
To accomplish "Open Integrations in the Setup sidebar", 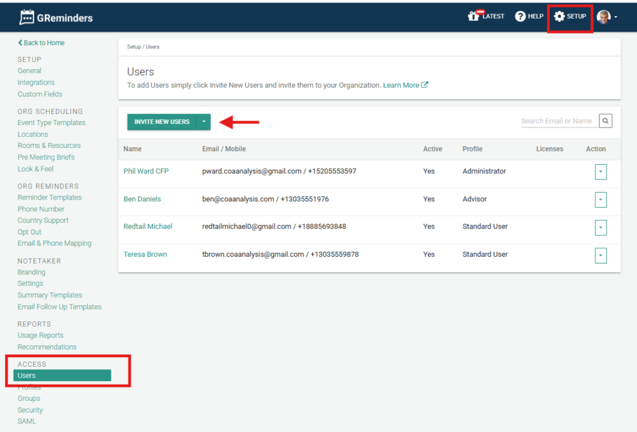I will [x=36, y=83].
